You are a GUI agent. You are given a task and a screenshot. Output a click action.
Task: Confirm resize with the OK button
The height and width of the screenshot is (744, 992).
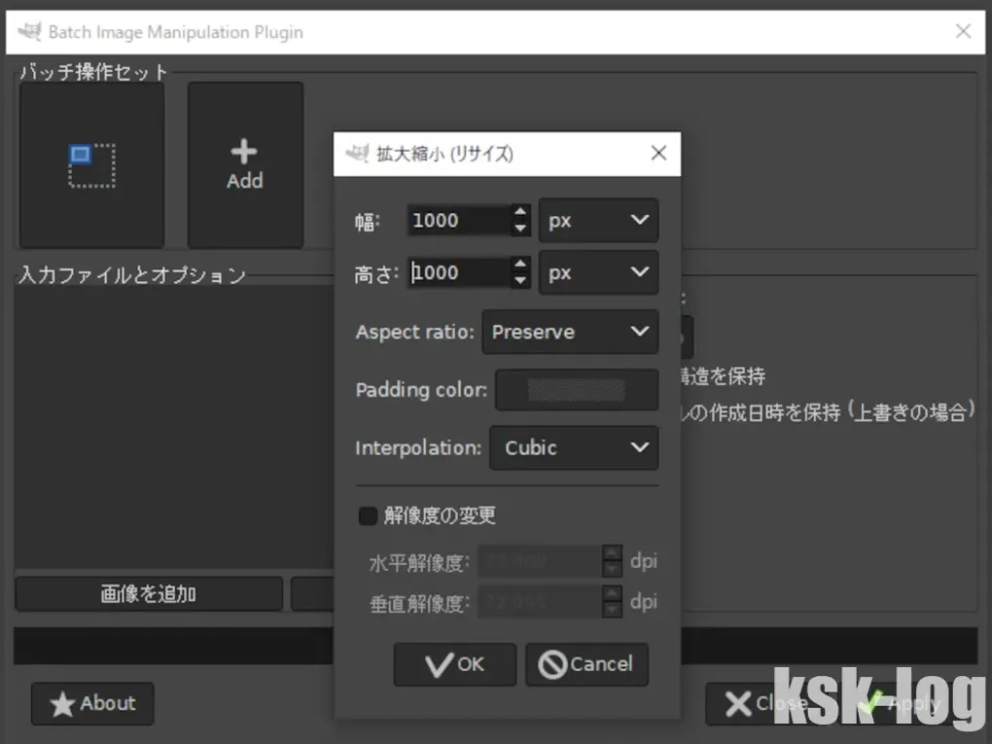coord(454,664)
